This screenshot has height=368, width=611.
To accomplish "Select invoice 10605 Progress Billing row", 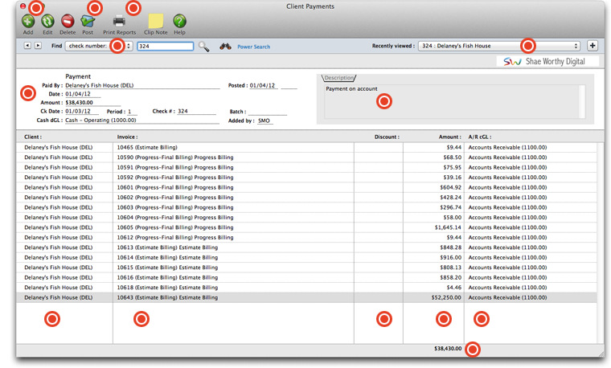I will (x=306, y=227).
